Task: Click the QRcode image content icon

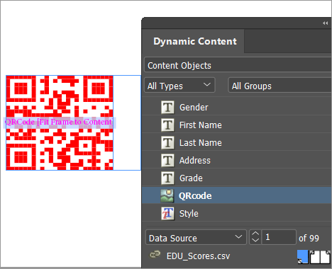Action: [167, 195]
